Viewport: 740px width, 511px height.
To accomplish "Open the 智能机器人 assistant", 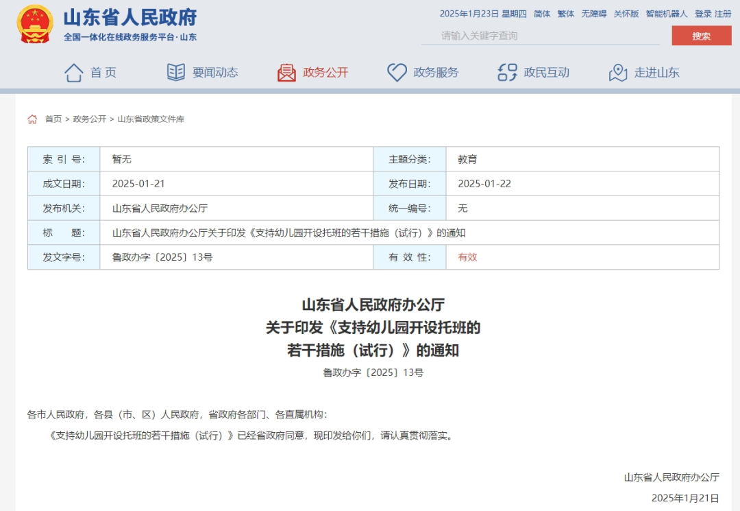I will (667, 14).
